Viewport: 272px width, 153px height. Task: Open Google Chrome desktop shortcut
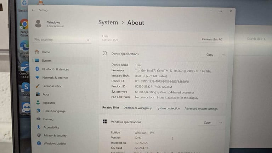[x=24, y=27]
